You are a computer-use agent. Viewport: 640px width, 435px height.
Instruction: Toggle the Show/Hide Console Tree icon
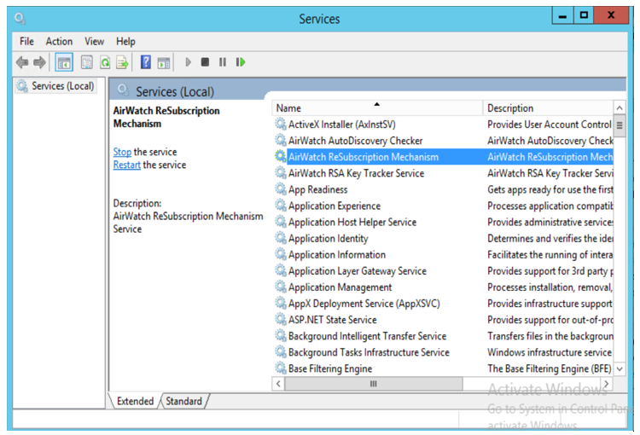(x=64, y=62)
